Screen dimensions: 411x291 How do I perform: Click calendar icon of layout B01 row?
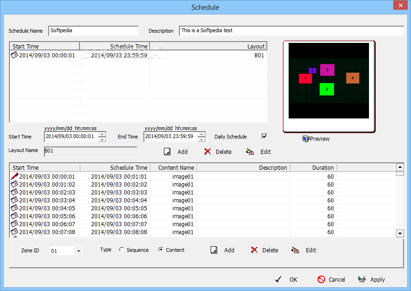[x=14, y=55]
